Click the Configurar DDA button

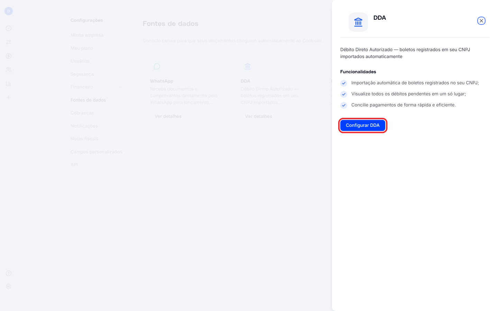[363, 125]
